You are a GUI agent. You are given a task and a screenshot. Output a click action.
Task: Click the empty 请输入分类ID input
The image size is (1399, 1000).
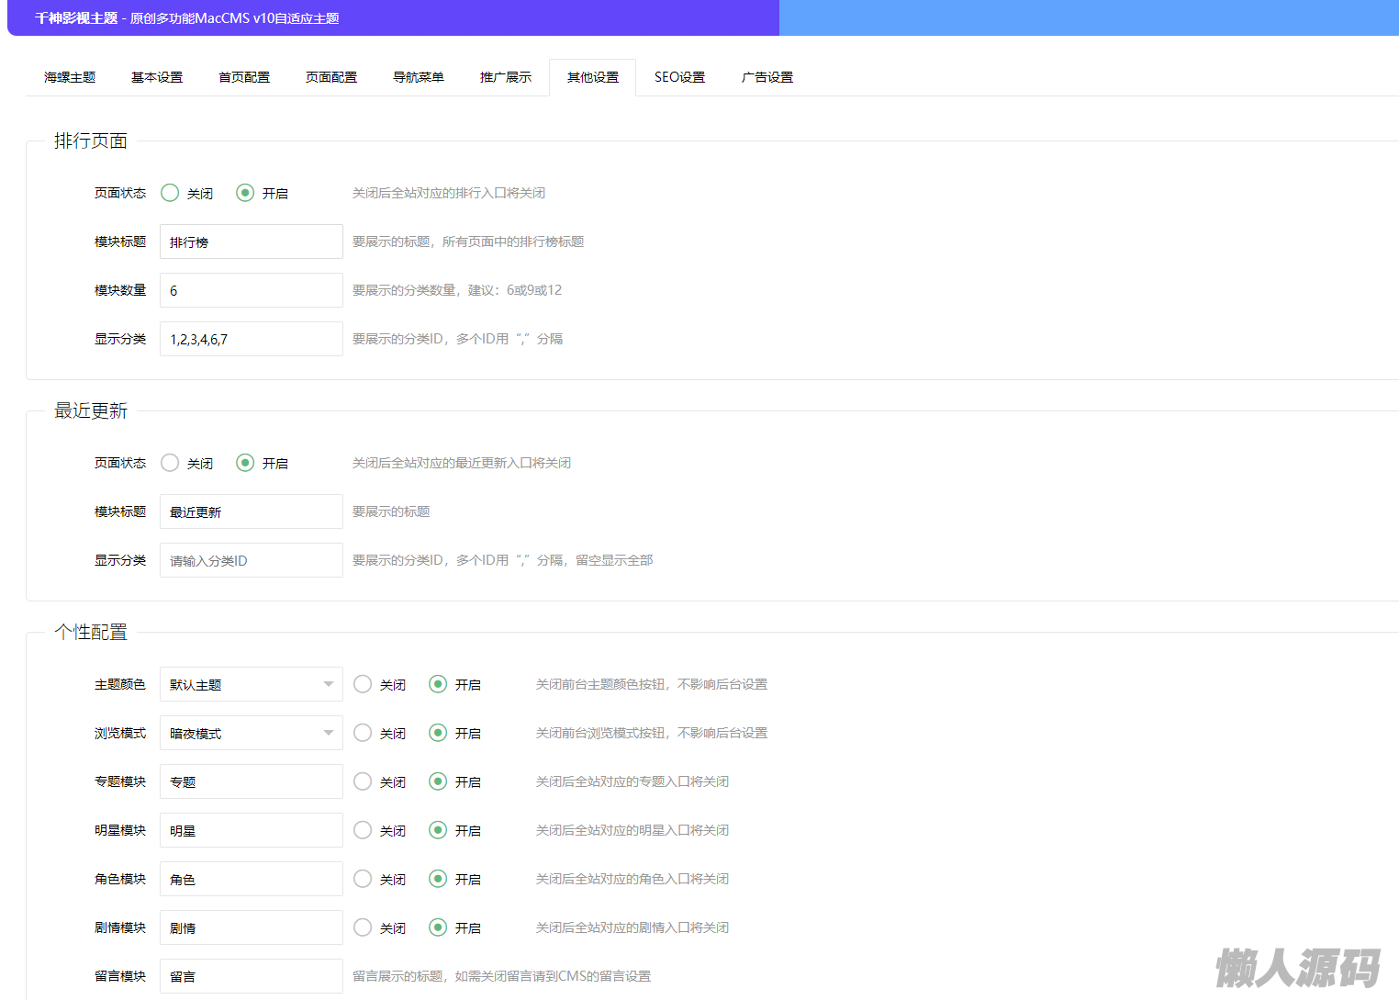tap(251, 560)
